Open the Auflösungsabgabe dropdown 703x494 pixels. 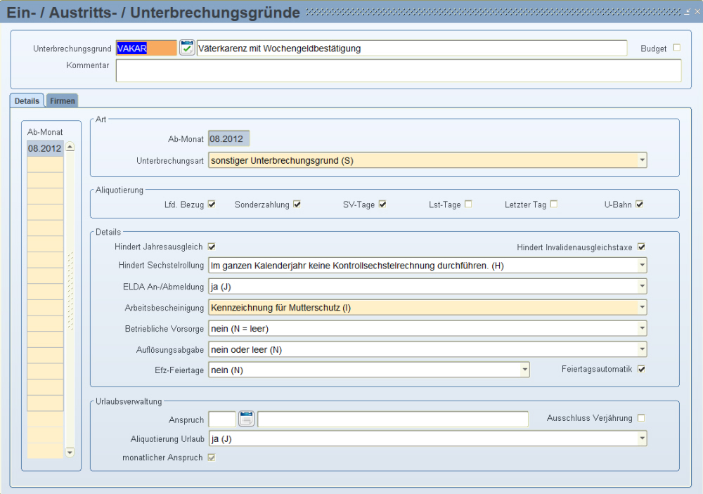642,349
